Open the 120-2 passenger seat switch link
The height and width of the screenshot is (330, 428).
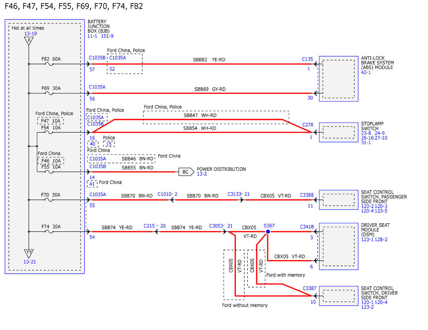coord(367,206)
